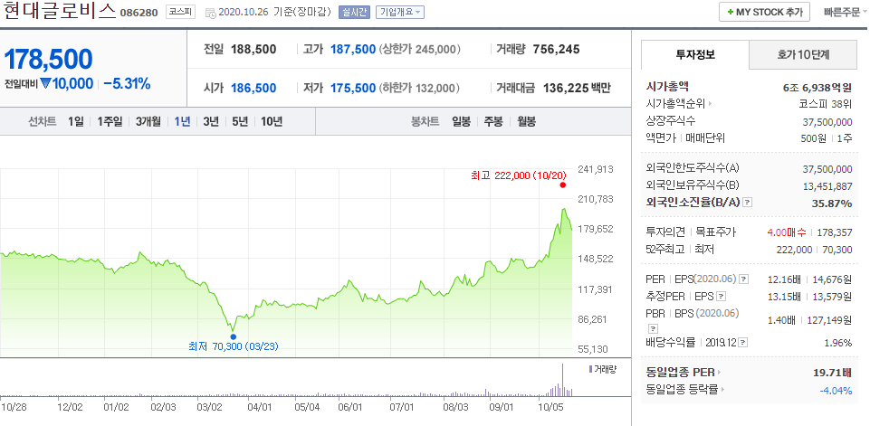Click the 거래량 value 756,245
Viewport: 870px width, 426px height.
[x=556, y=50]
